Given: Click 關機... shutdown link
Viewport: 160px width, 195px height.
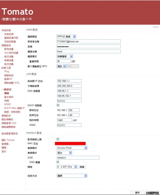Looking at the screenshot, I should [5, 148].
